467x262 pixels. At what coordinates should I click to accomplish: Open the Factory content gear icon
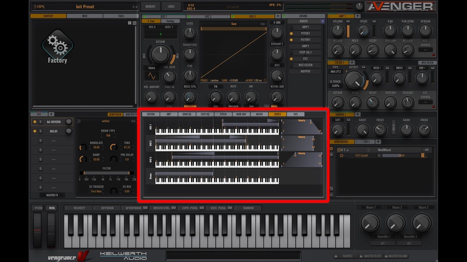pyautogui.click(x=58, y=45)
